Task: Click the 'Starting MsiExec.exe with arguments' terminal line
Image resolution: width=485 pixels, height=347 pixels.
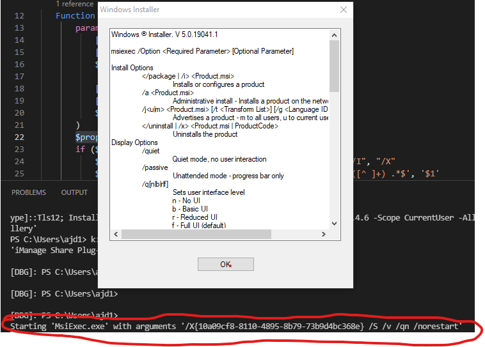Action: click(236, 327)
